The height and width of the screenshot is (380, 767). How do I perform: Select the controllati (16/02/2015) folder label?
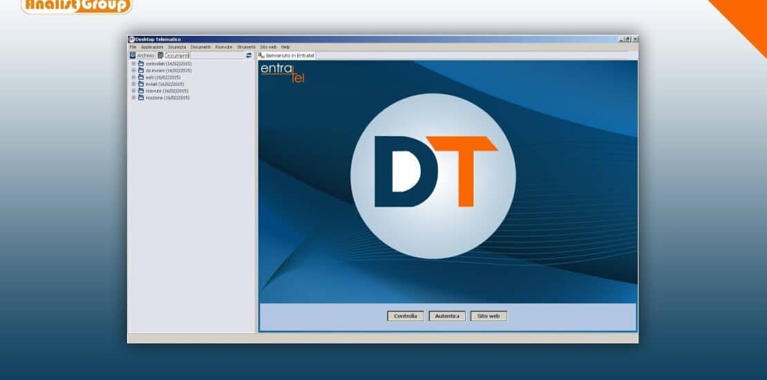click(169, 64)
